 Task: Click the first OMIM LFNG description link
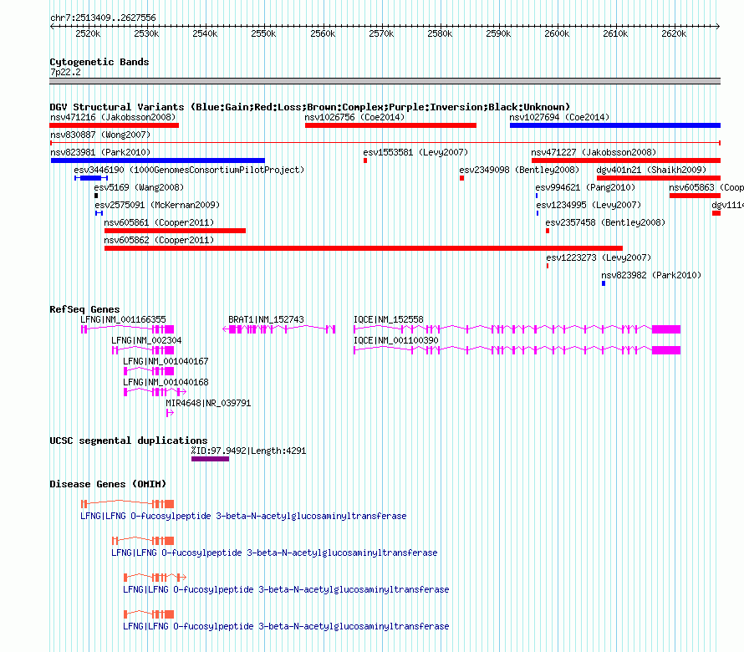coord(243,516)
